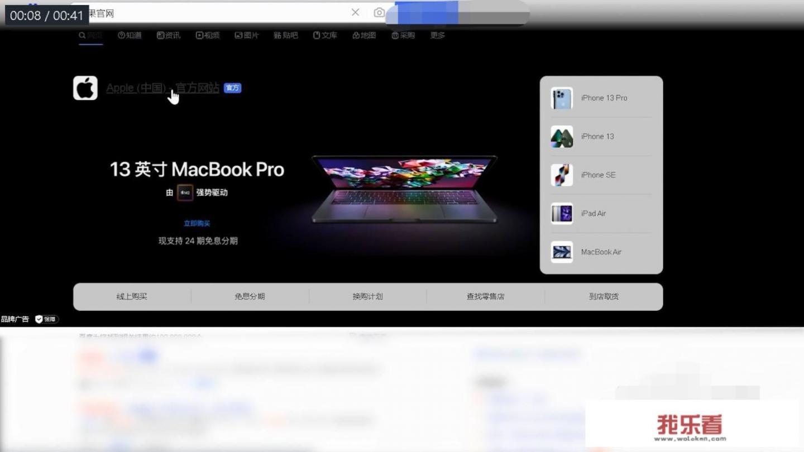Image resolution: width=804 pixels, height=452 pixels.
Task: Open the 免息分期 button
Action: coord(250,296)
